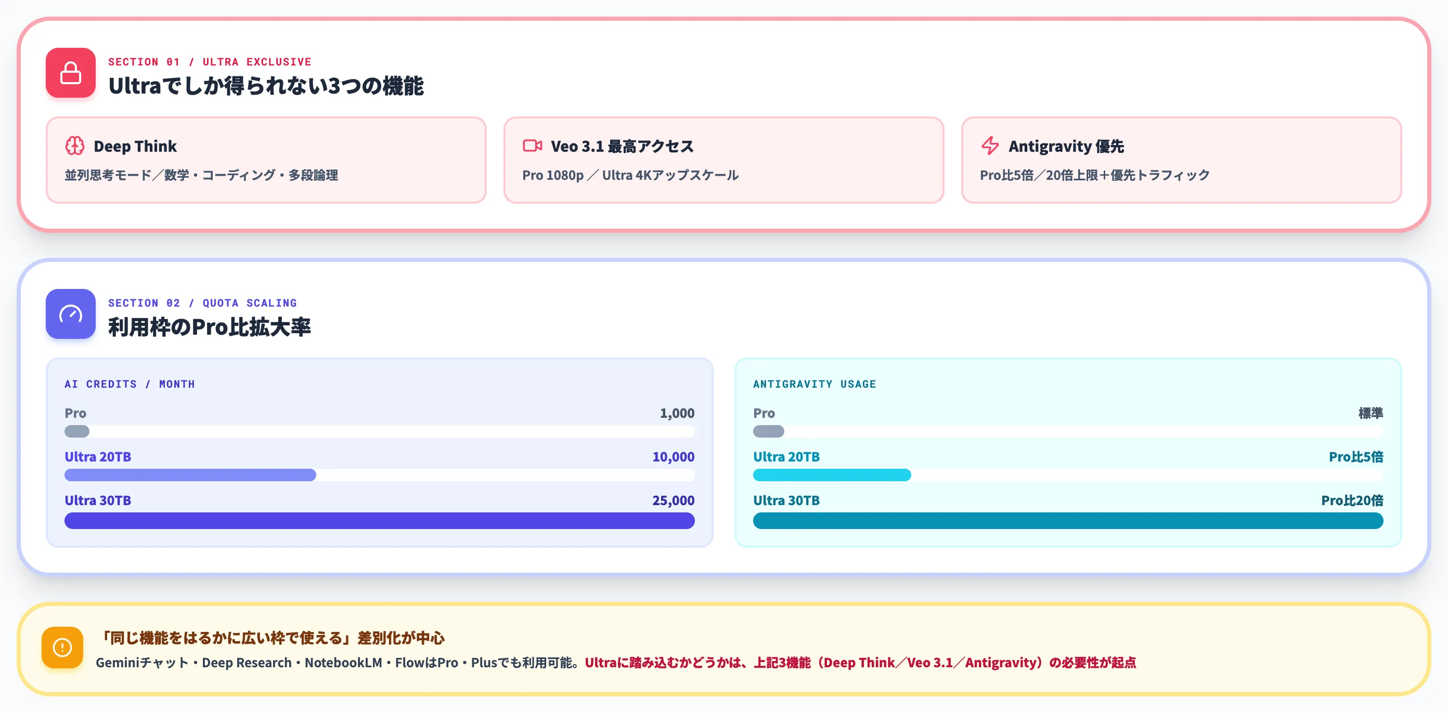Viewport: 1448px width, 713px height.
Task: Click the value 10,000 for Ultra 20TB
Action: pos(673,457)
